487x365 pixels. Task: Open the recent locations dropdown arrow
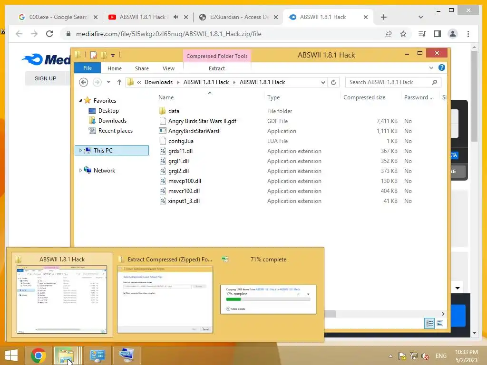click(x=108, y=82)
